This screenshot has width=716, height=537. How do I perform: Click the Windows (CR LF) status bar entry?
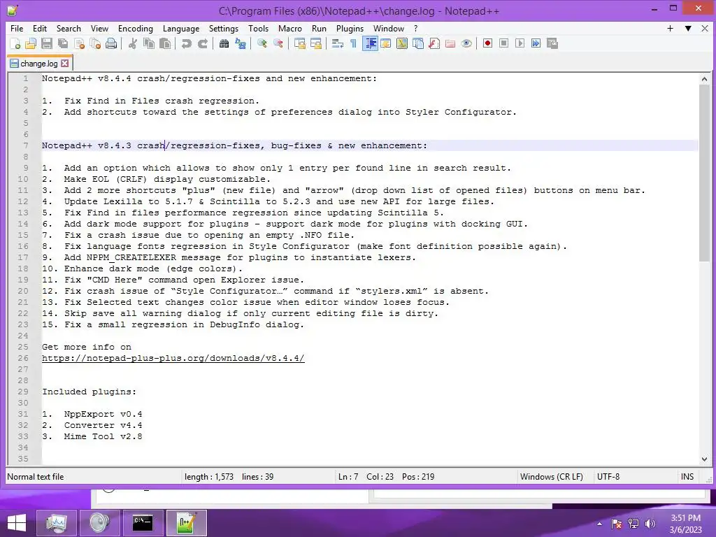551,477
